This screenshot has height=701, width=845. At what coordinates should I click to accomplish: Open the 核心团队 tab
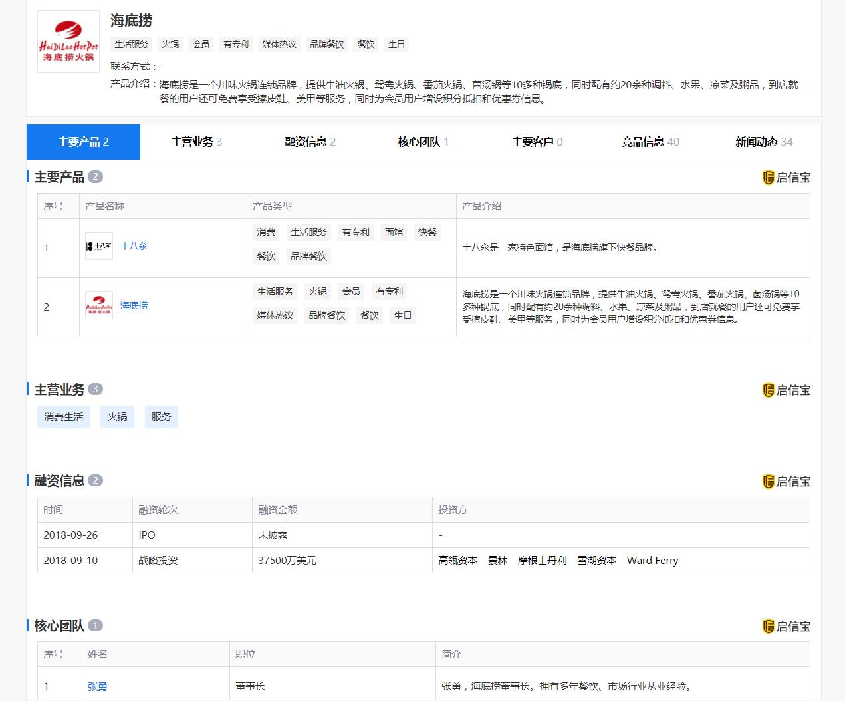(x=423, y=142)
